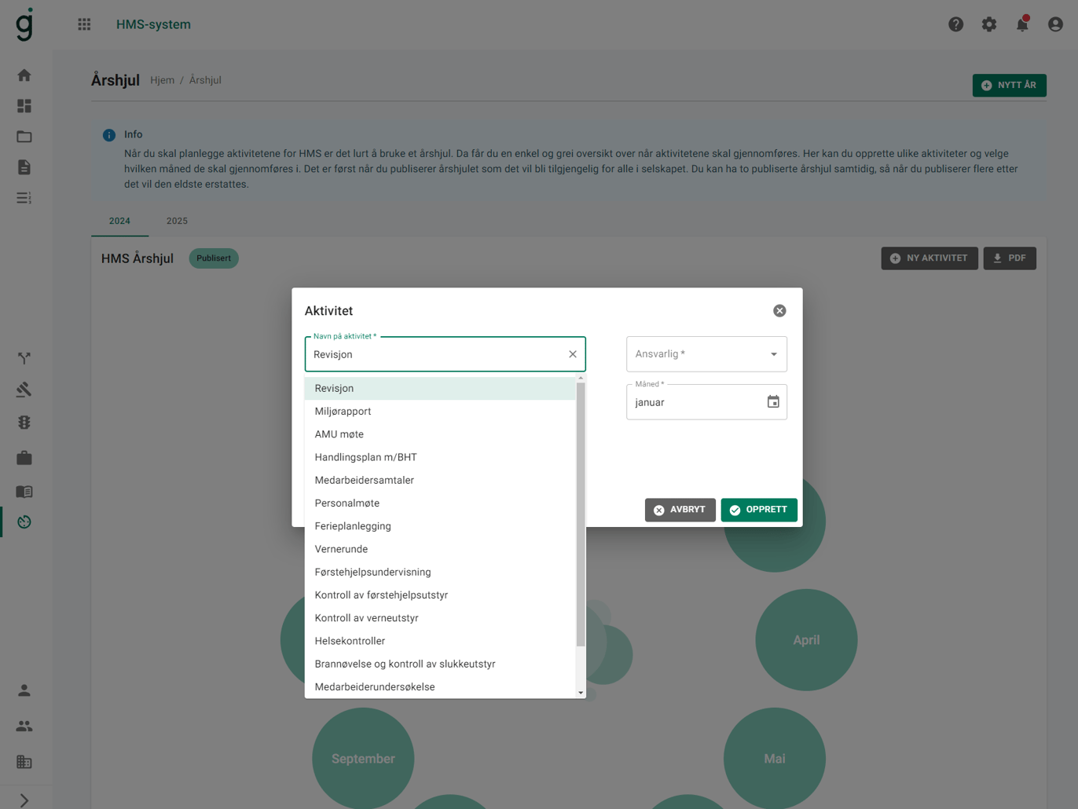Pick Medarbeidersamtaler in the dropdown list
Screen dimensions: 1078x809
(x=364, y=480)
